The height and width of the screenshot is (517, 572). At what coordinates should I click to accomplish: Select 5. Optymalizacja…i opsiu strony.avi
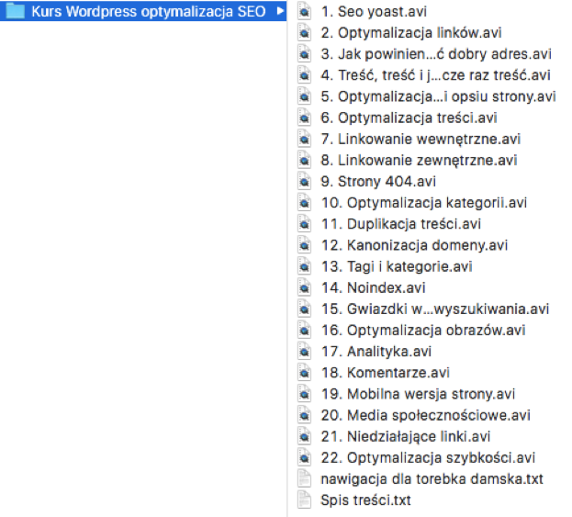pyautogui.click(x=438, y=96)
